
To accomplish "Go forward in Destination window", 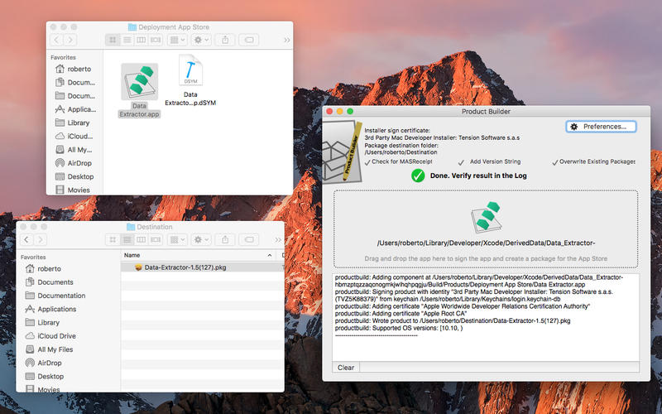I will coord(40,239).
